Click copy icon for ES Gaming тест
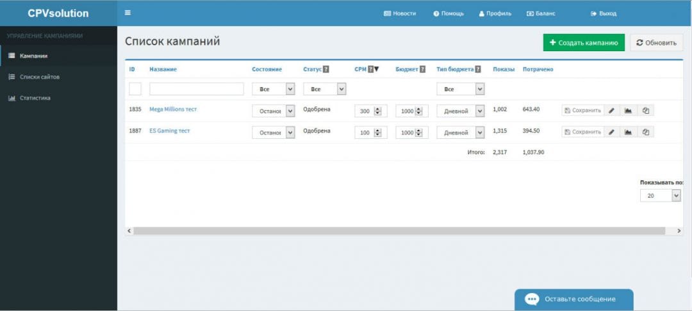692x311 pixels. tap(646, 132)
